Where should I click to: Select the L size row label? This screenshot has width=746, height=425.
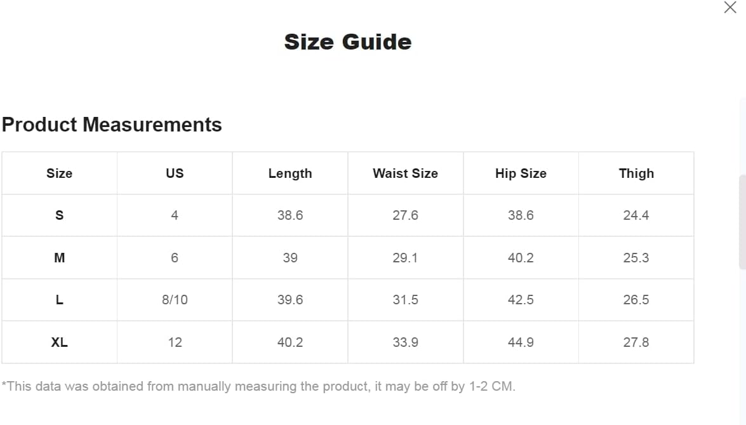60,300
